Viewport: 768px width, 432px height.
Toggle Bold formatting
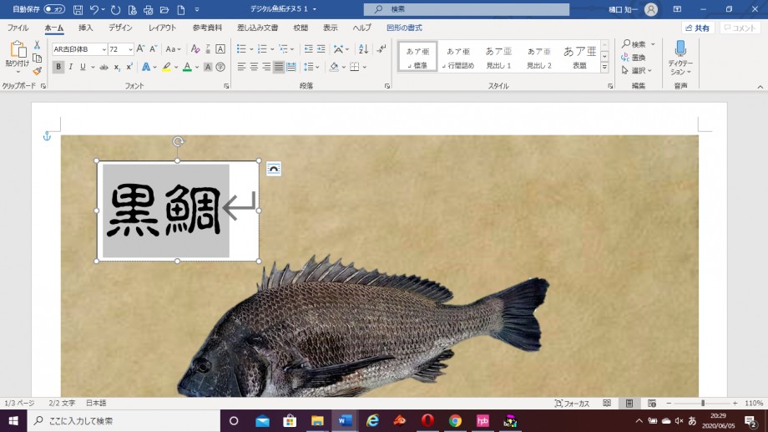[58, 67]
